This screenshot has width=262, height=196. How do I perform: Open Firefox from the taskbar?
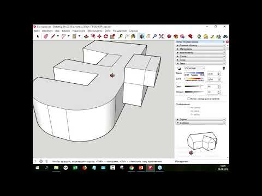(x=85, y=168)
